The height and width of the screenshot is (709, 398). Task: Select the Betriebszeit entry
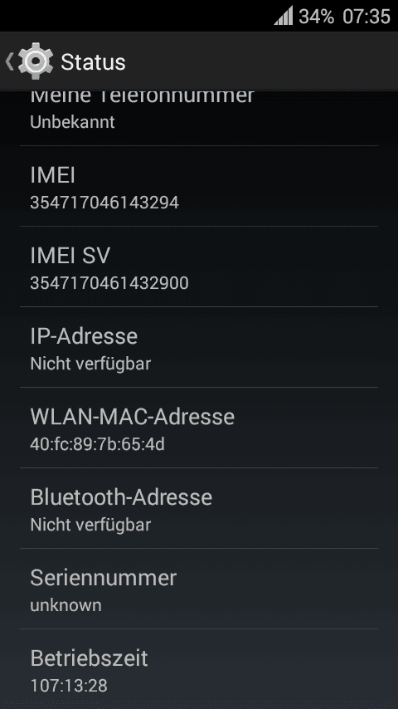[x=199, y=669]
